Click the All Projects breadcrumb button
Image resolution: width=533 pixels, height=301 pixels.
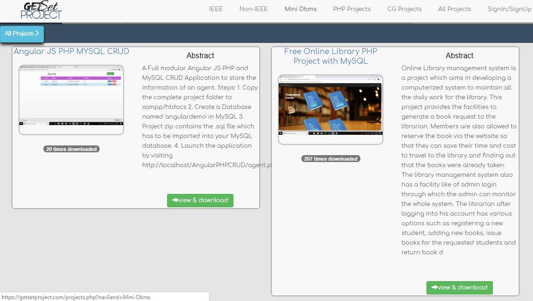pyautogui.click(x=22, y=34)
